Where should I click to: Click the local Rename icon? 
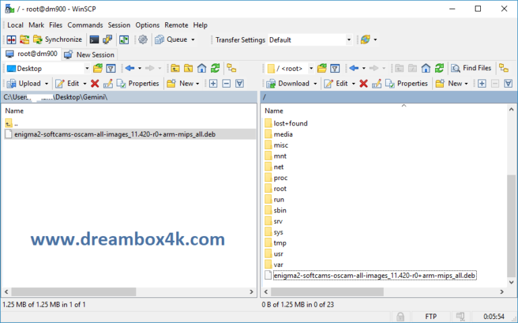108,84
